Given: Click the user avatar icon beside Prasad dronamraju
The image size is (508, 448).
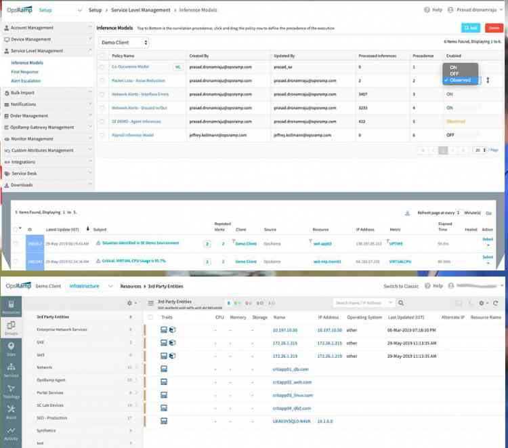Looking at the screenshot, I should click(450, 10).
